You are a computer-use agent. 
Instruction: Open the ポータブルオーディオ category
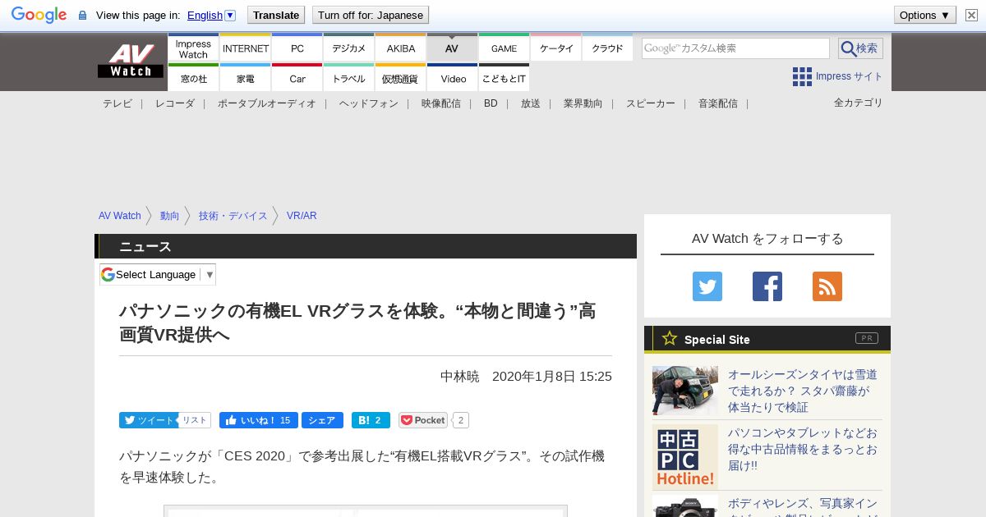point(267,103)
